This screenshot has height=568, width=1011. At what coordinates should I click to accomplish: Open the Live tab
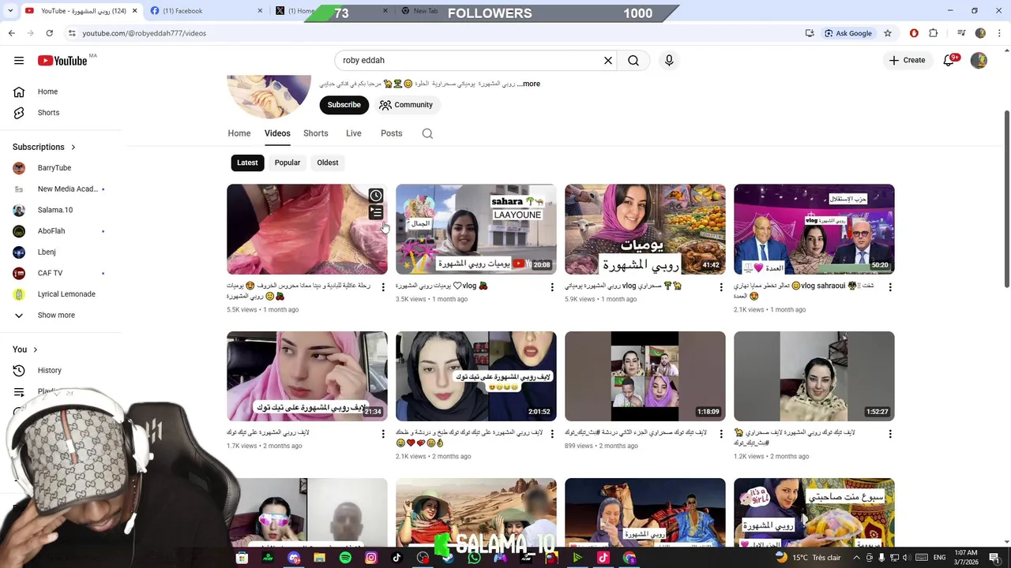[x=354, y=133]
